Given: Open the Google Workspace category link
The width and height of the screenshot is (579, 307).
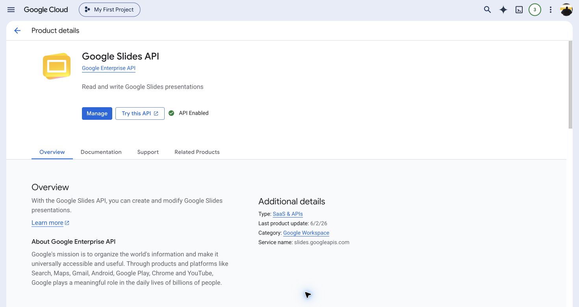Looking at the screenshot, I should point(306,233).
